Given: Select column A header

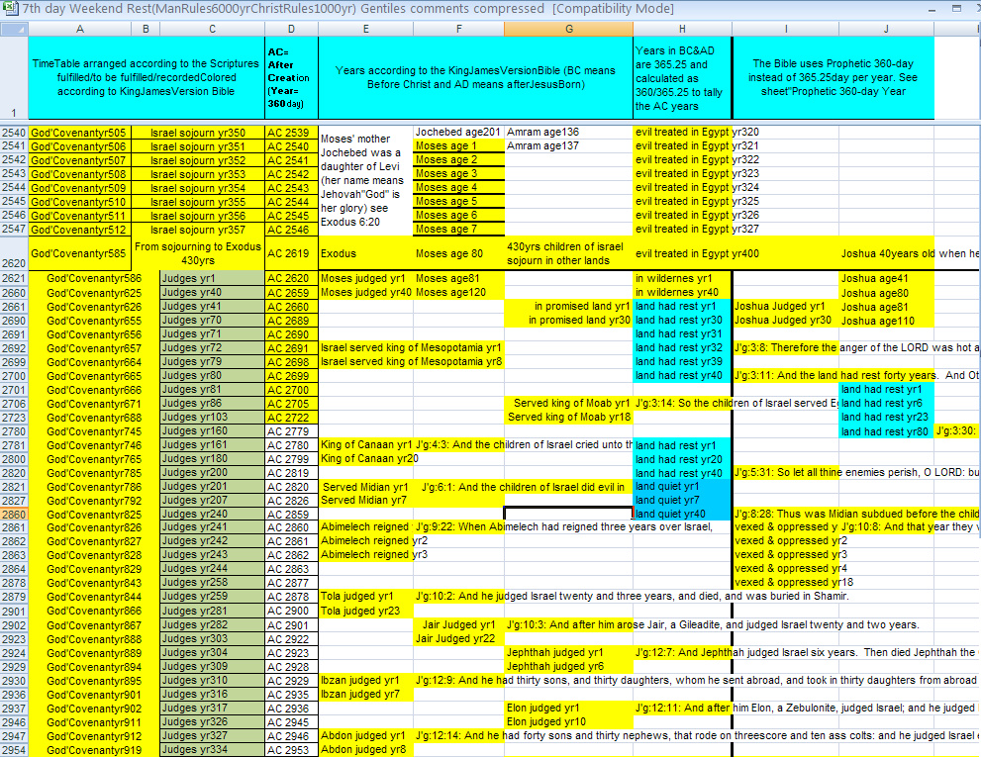Looking at the screenshot, I should point(79,29).
